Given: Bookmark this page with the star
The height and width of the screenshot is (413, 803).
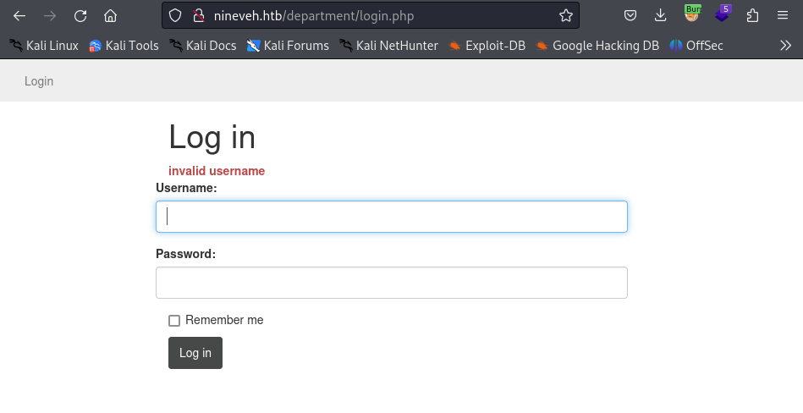Looking at the screenshot, I should pyautogui.click(x=565, y=15).
